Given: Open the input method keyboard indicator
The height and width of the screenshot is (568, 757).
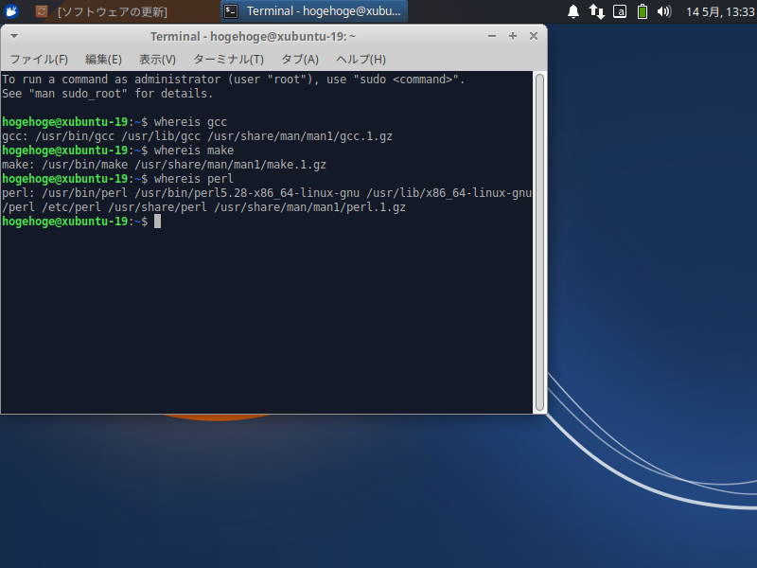Looking at the screenshot, I should tap(620, 11).
